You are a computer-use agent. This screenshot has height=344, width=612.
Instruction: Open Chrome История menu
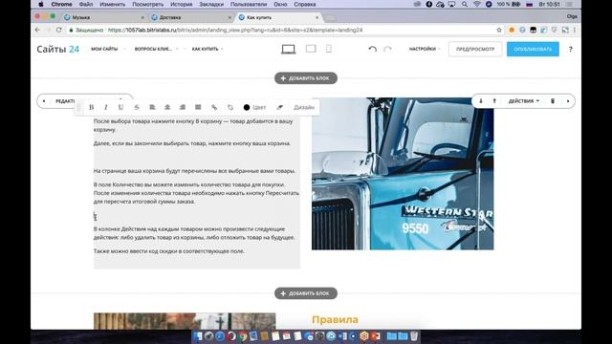click(181, 4)
